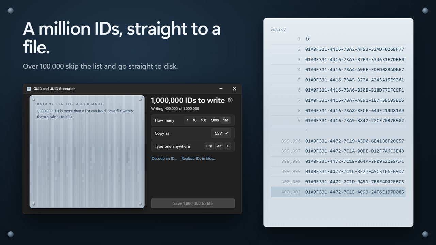
Task: Open the Decode an ID... link
Action: pyautogui.click(x=165, y=158)
